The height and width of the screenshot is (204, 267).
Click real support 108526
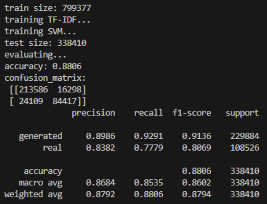(245, 147)
